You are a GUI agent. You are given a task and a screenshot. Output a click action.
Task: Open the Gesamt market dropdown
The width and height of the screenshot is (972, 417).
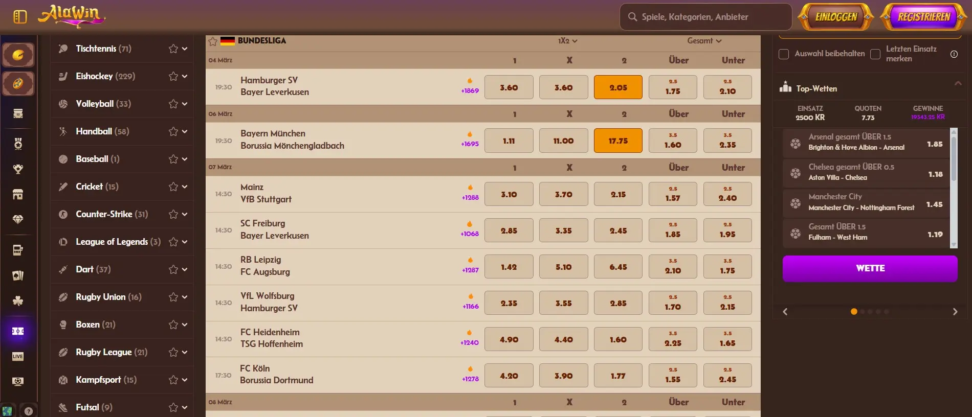[704, 41]
